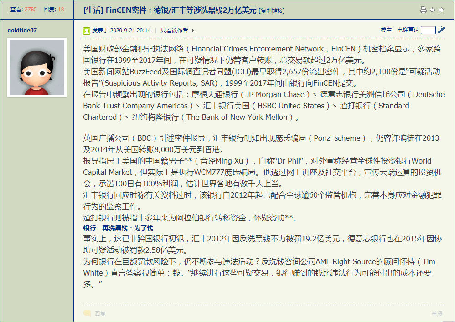This screenshot has width=455, height=322.
Task: Click the print icon in thread header
Action: click(424, 10)
